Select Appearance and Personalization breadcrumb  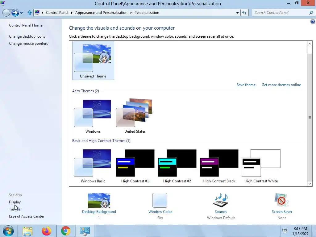pyautogui.click(x=101, y=12)
